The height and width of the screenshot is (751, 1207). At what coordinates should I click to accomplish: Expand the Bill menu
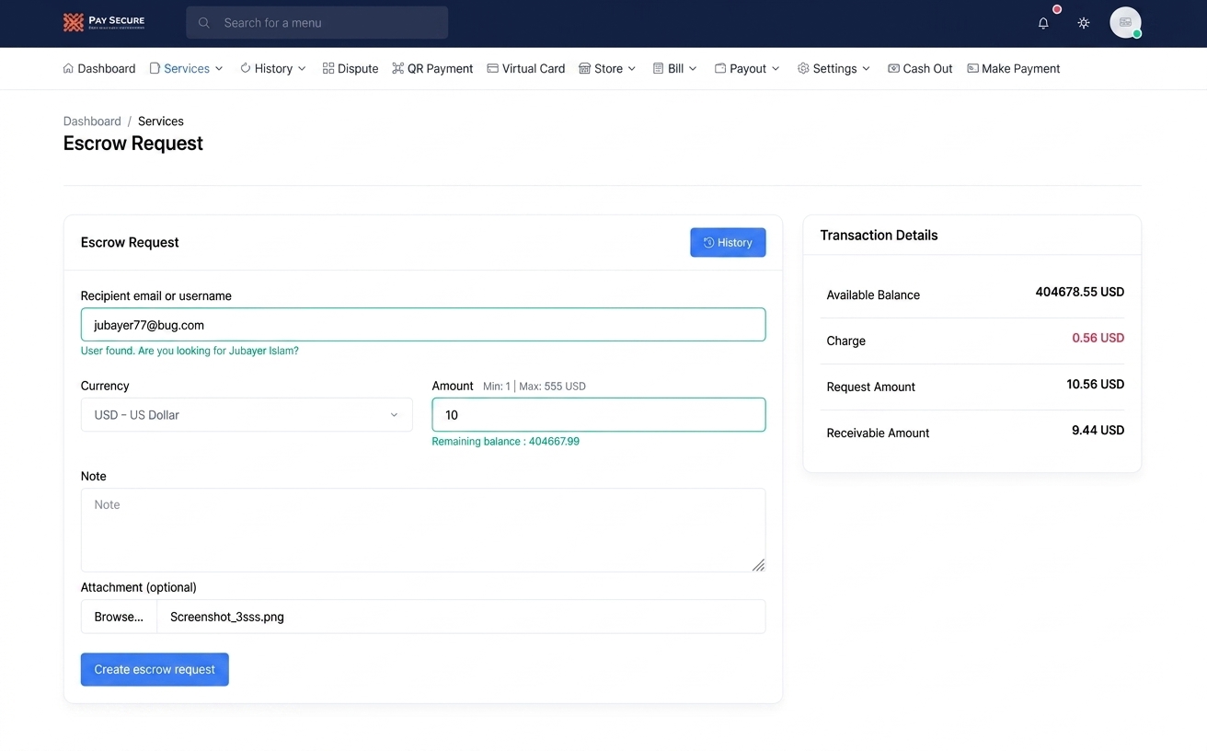click(674, 68)
